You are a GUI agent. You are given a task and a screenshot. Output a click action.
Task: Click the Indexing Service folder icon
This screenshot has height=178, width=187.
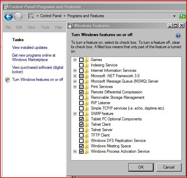(x=87, y=65)
